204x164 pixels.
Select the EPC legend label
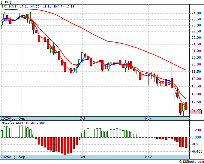pos(4,7)
